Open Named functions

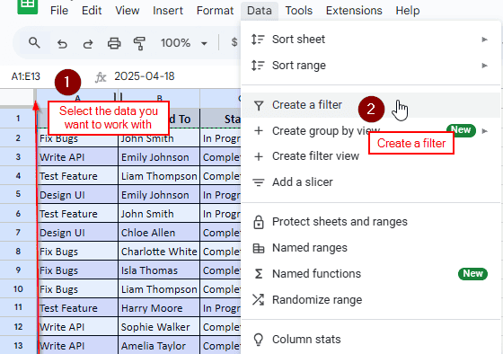pos(370,274)
